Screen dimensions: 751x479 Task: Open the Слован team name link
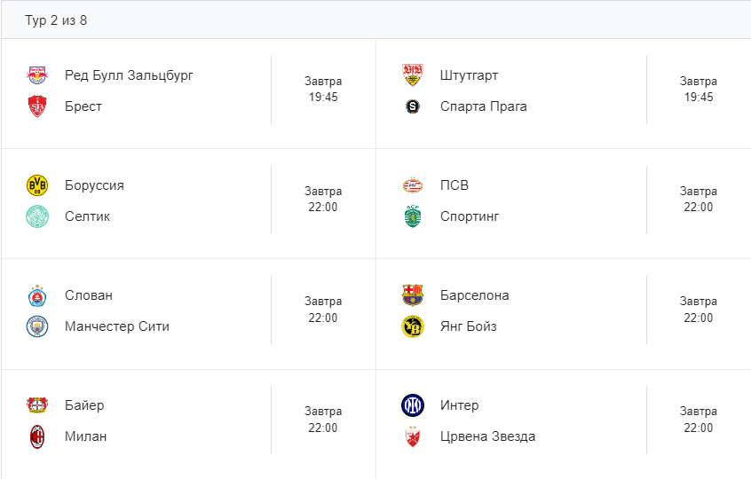click(x=89, y=295)
